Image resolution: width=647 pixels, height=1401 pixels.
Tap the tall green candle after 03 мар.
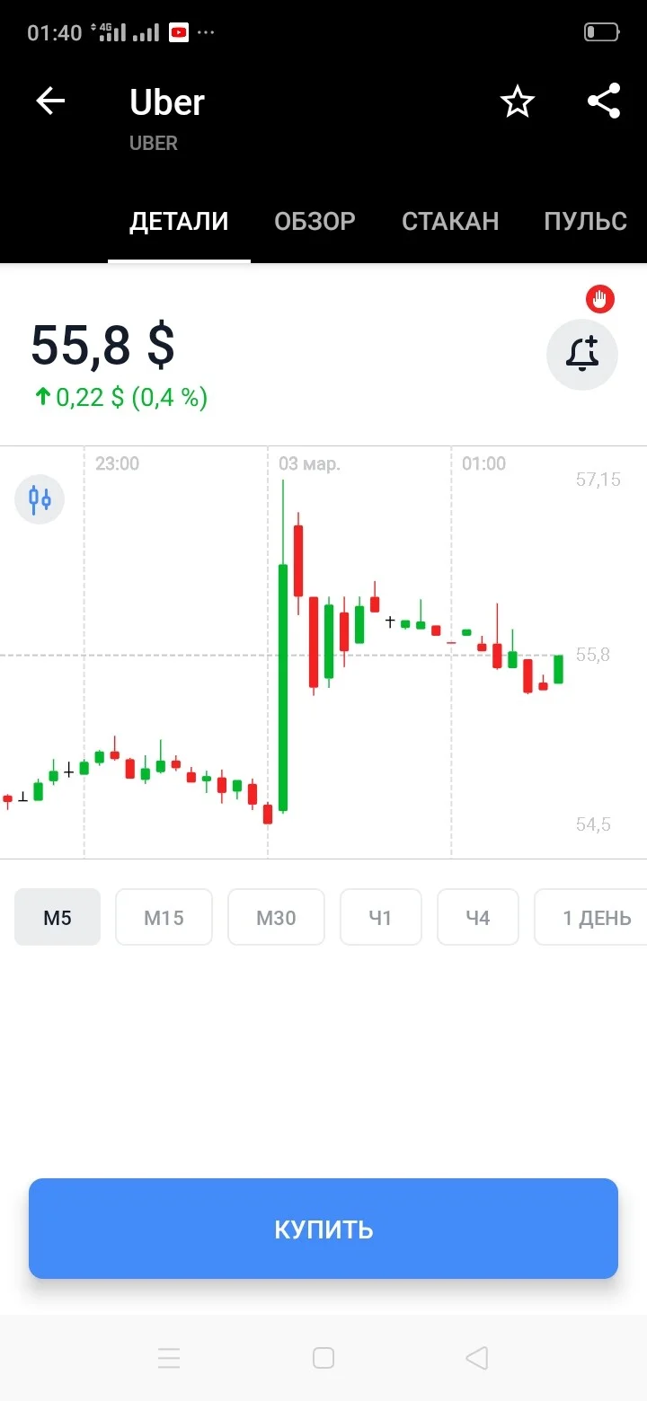coord(283,687)
